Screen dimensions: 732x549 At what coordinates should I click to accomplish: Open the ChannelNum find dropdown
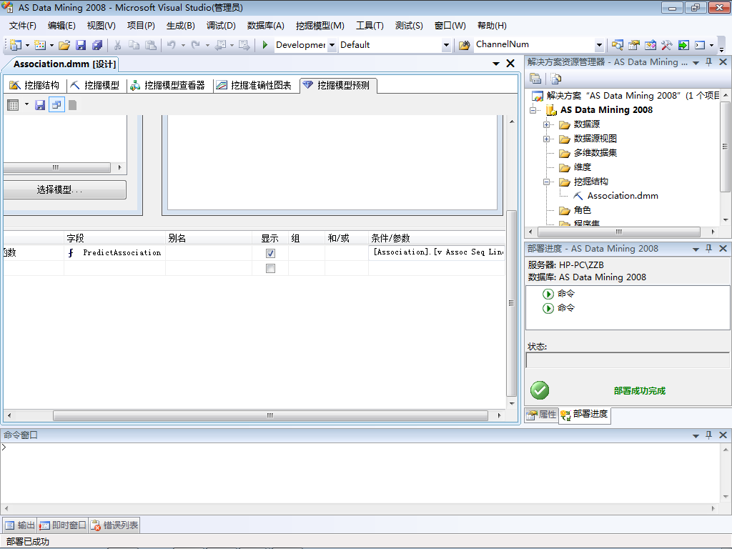[600, 45]
